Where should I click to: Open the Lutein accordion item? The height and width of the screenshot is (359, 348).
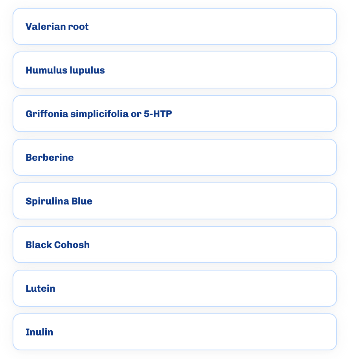point(175,288)
